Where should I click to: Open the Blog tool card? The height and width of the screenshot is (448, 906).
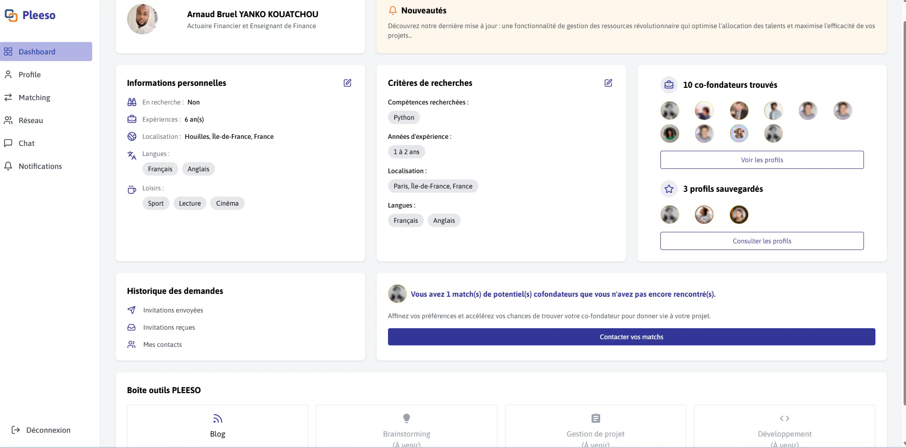pos(217,426)
